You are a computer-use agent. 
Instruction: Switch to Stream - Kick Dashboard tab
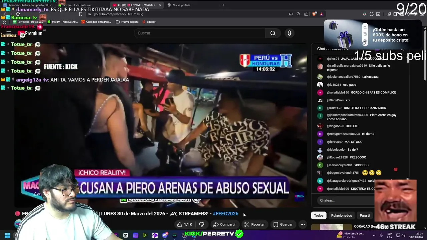pyautogui.click(x=80, y=5)
